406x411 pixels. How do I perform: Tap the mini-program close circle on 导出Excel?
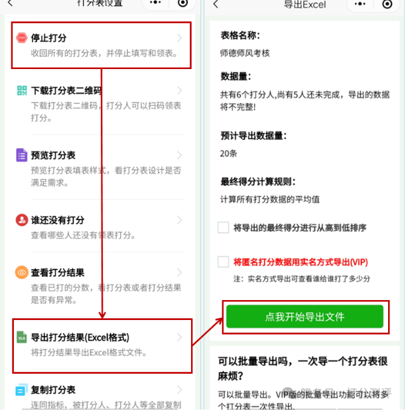387,4
